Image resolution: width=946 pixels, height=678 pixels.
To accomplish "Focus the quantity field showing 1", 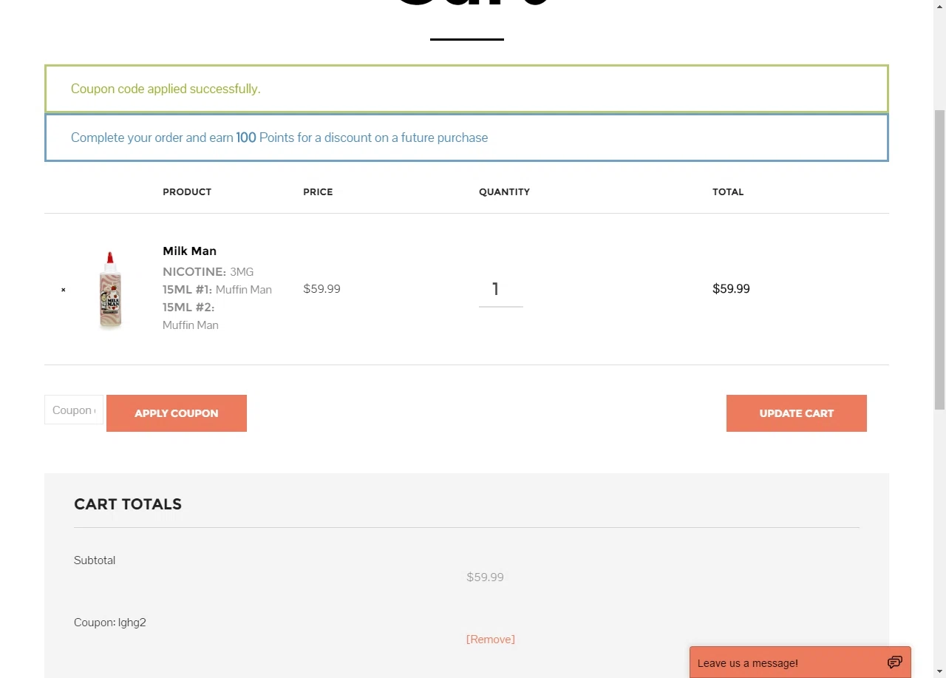I will (500, 290).
